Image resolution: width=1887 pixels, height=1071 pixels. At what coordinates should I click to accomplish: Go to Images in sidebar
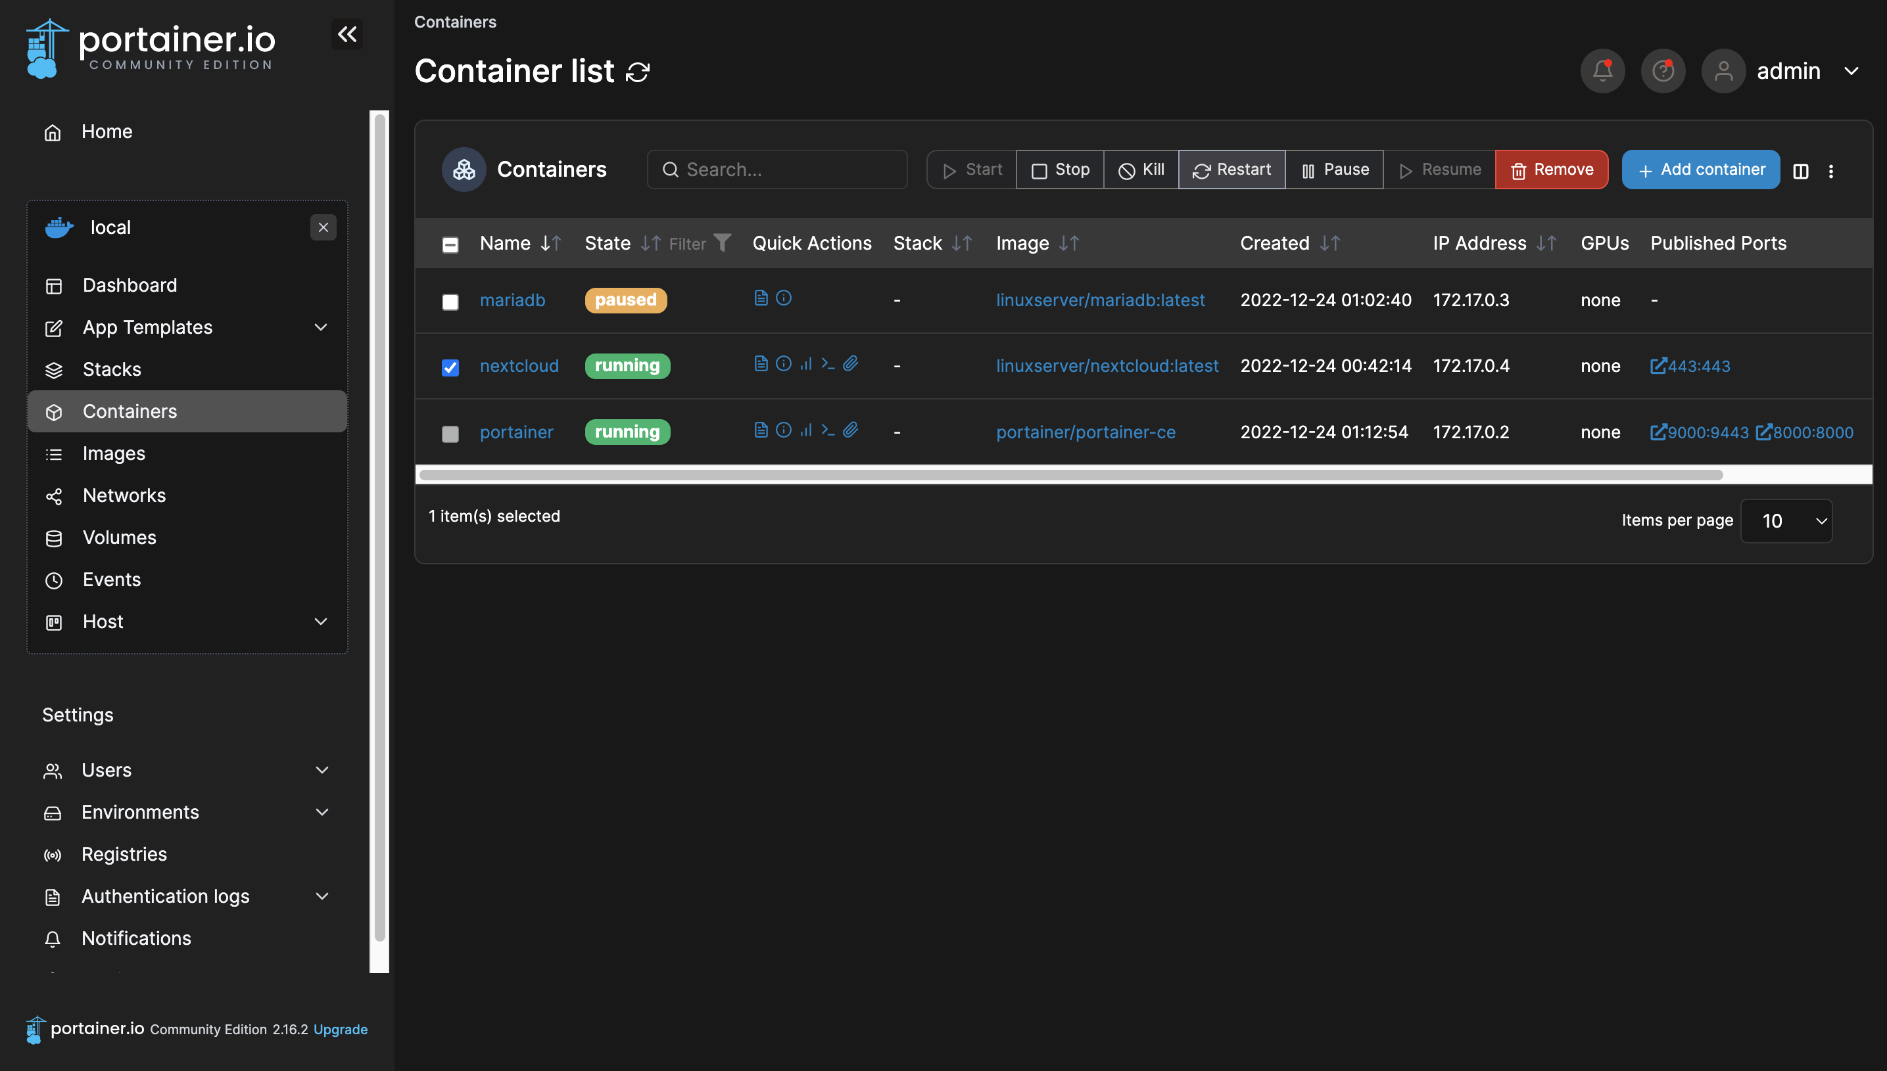[x=114, y=453]
